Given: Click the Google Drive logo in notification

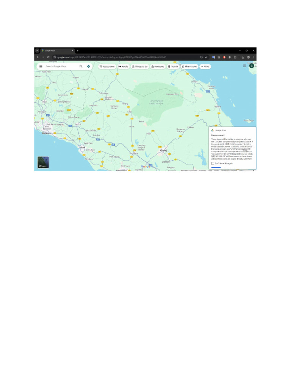Looking at the screenshot, I should point(213,130).
